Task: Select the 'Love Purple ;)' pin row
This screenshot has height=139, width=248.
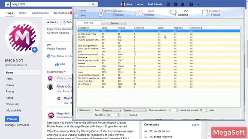Action: [159, 84]
